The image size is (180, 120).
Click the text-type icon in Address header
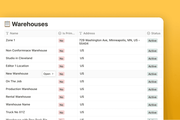(x=81, y=33)
